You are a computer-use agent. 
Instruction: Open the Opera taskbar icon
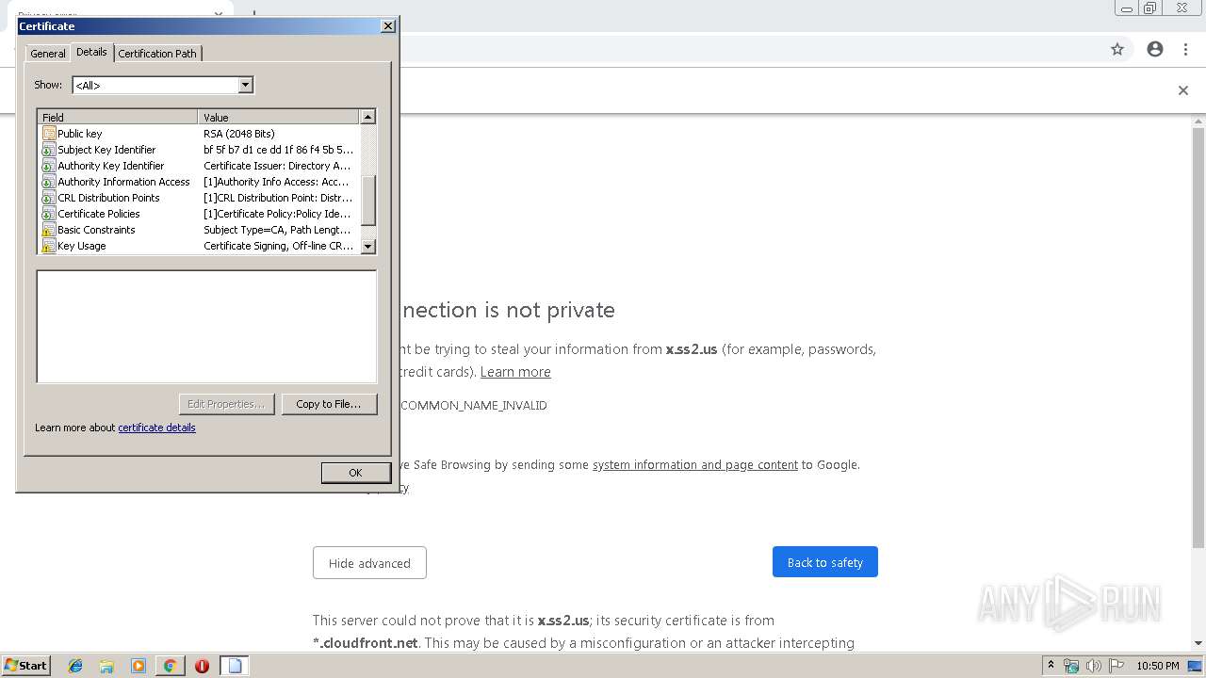coord(202,666)
